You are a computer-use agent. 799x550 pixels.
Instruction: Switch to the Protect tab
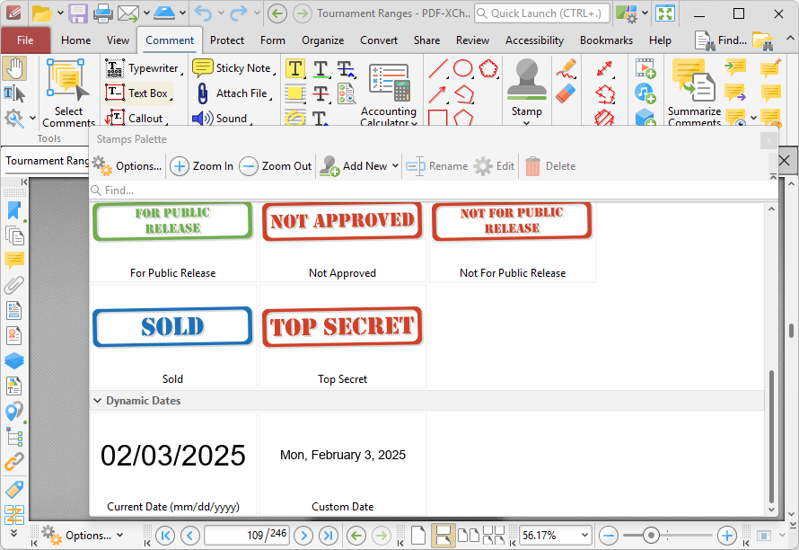point(227,40)
